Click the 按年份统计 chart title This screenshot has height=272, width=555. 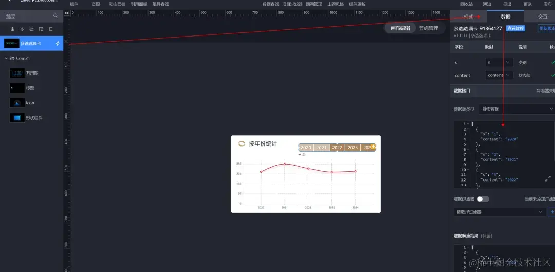pos(263,143)
